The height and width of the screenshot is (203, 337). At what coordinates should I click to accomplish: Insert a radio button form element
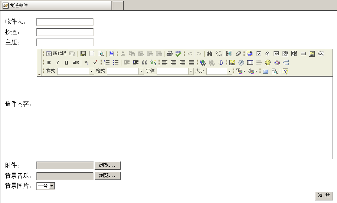pos(267,54)
